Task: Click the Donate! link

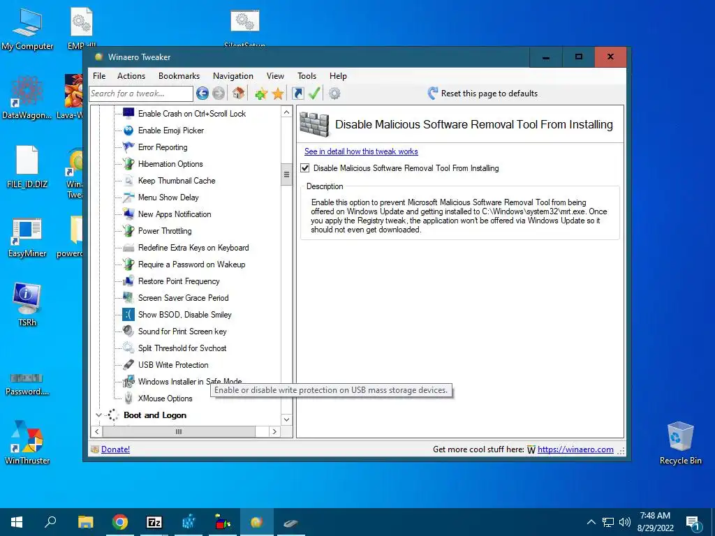Action: 115,449
